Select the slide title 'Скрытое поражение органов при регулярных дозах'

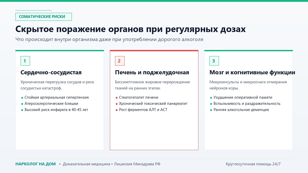[131, 29]
